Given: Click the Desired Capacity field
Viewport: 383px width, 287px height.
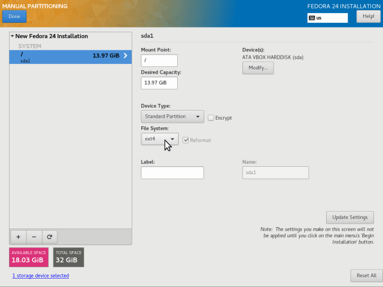Looking at the screenshot, I should click(159, 83).
